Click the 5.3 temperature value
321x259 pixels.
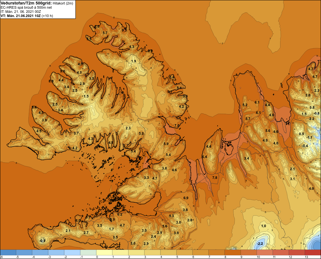(171, 216)
